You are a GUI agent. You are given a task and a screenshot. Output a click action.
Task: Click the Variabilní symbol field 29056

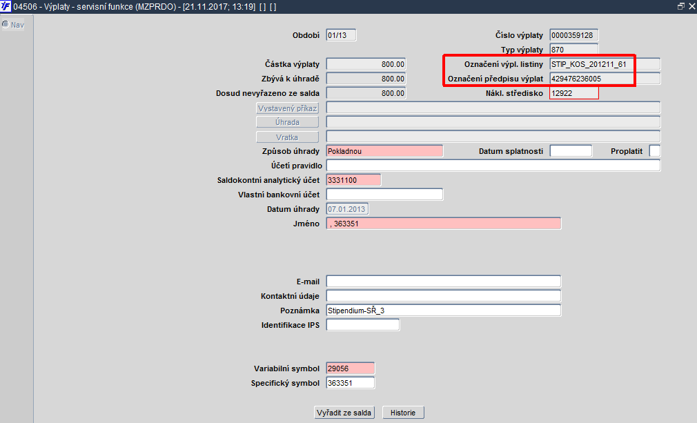[x=351, y=368]
